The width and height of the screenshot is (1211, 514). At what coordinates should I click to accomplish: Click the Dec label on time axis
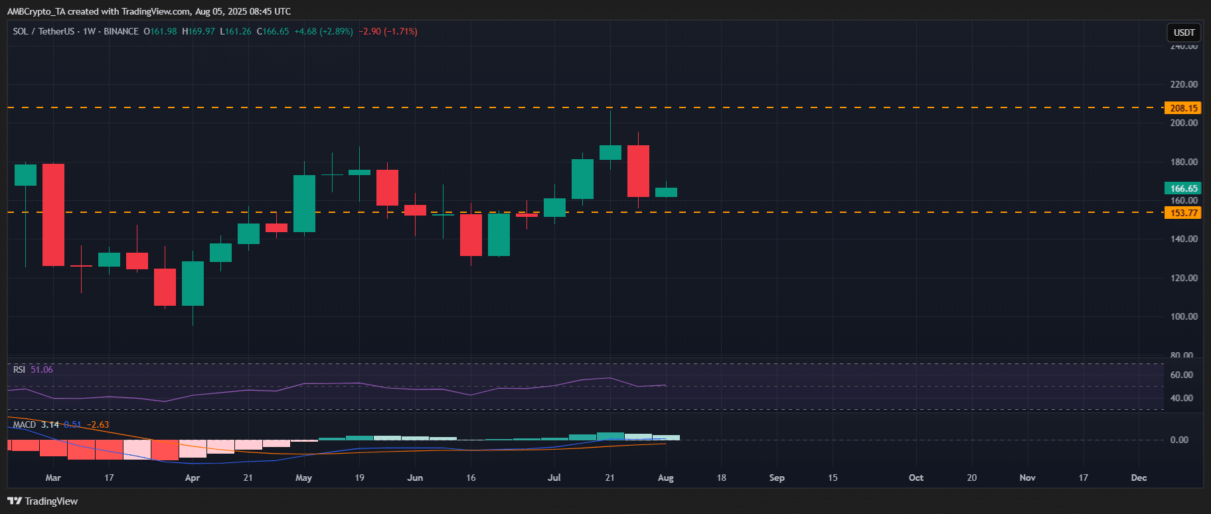point(1139,478)
